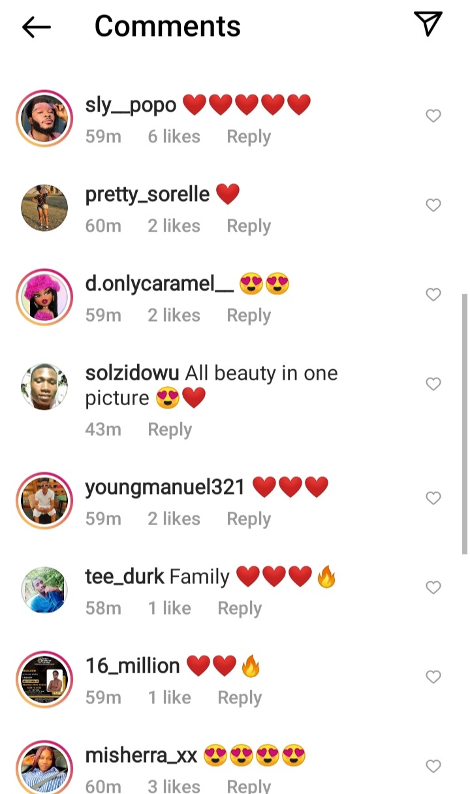Open direct share paper plane icon
The width and height of the screenshot is (470, 794).
point(428,24)
